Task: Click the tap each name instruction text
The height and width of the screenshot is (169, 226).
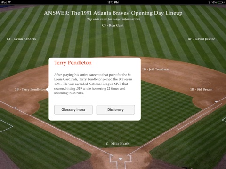Action: click(x=113, y=19)
